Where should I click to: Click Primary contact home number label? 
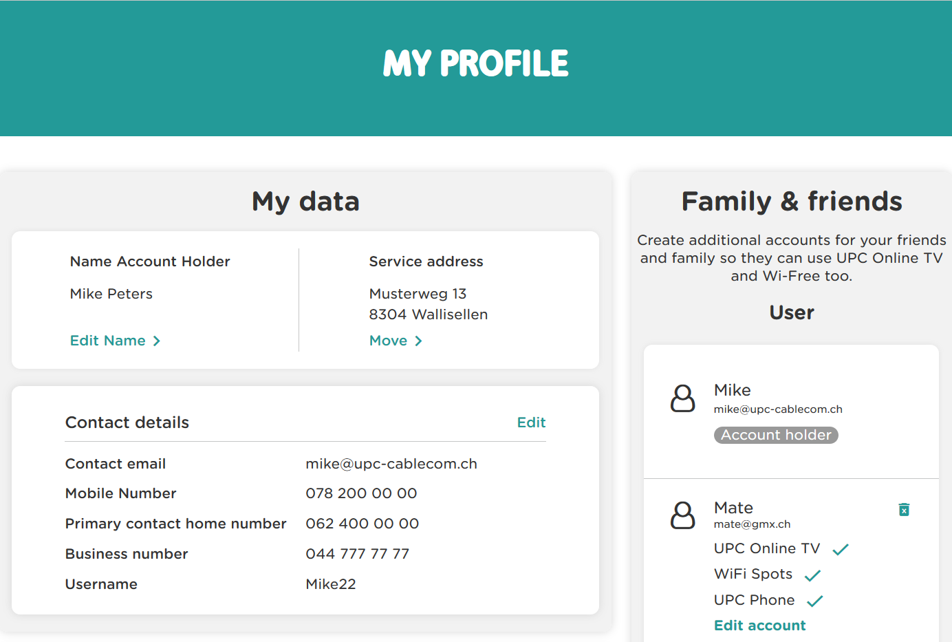(175, 524)
